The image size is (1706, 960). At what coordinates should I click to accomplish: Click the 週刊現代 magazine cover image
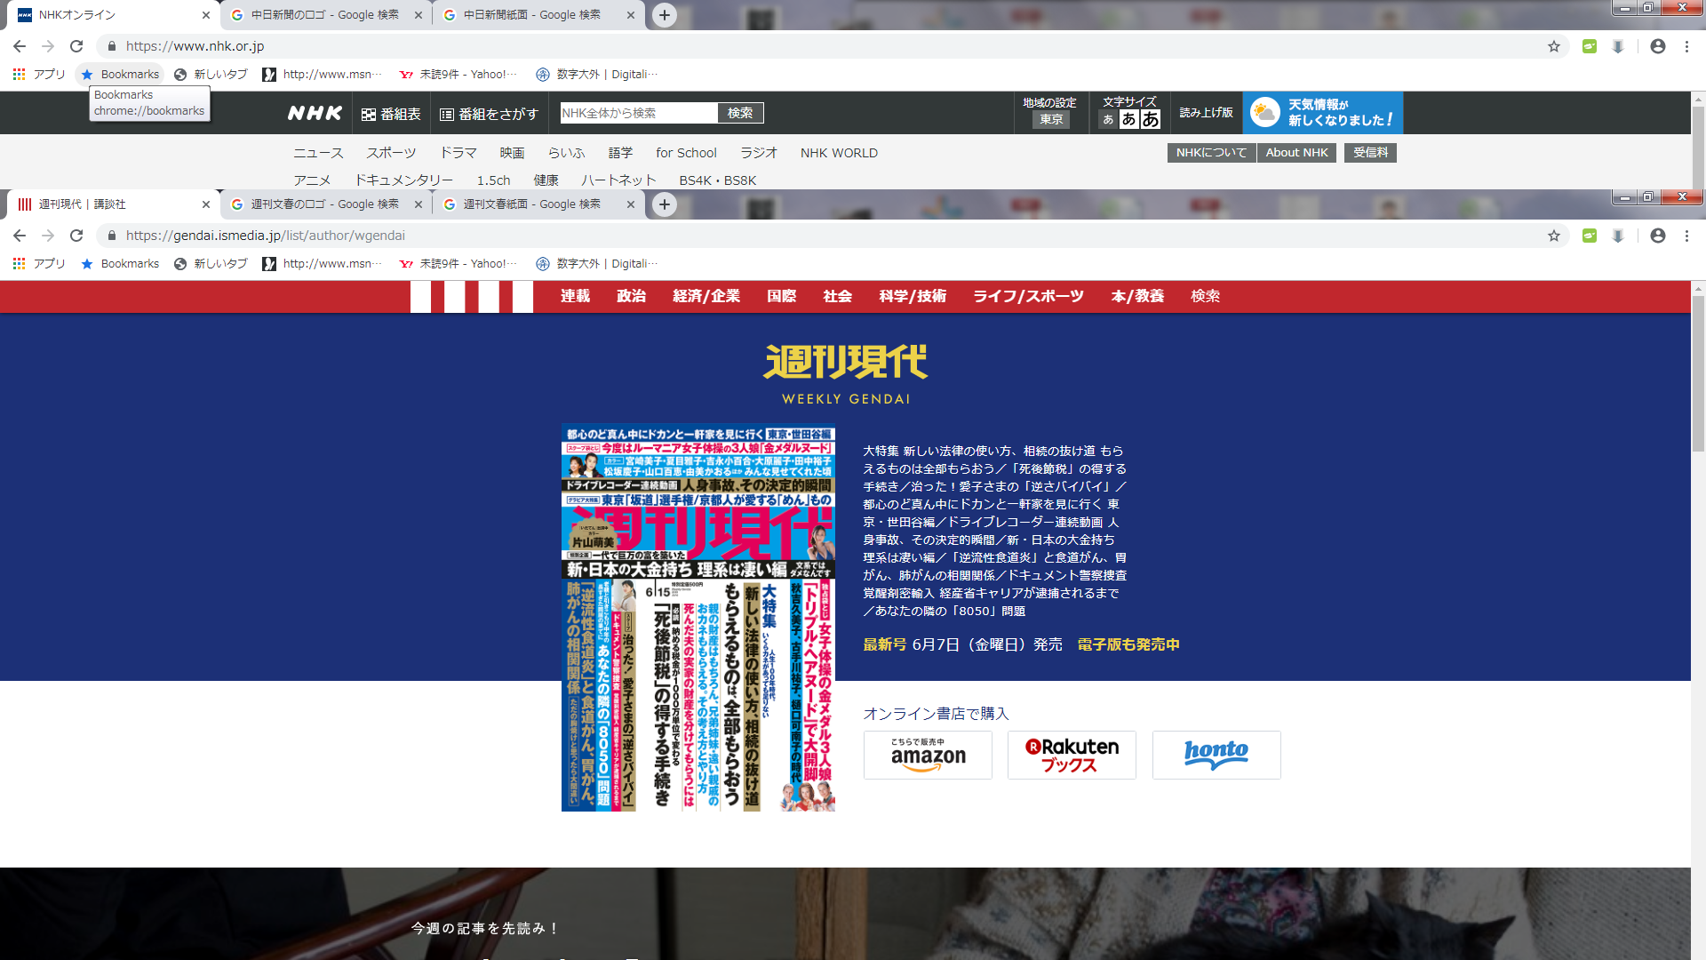point(698,619)
